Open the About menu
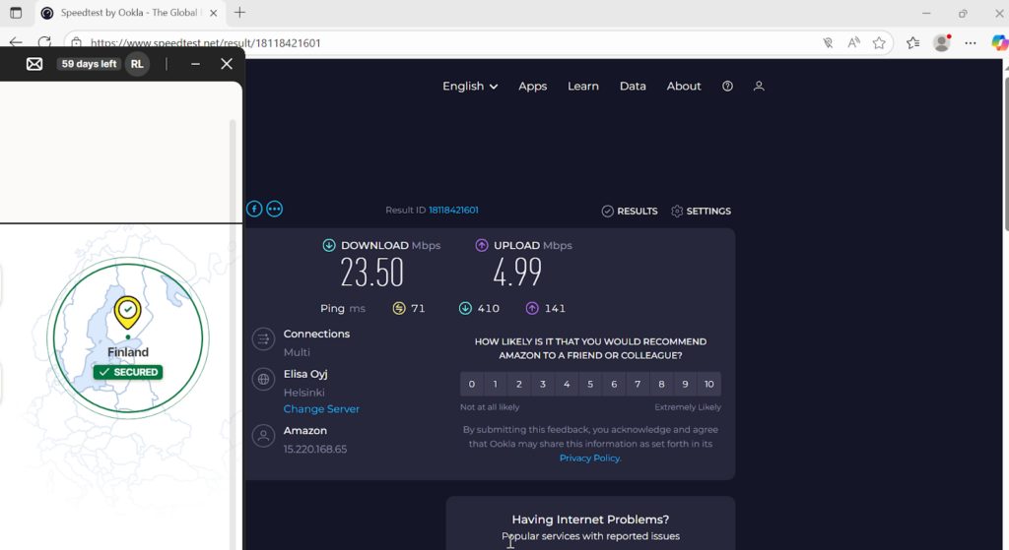The width and height of the screenshot is (1009, 550). pyautogui.click(x=684, y=87)
